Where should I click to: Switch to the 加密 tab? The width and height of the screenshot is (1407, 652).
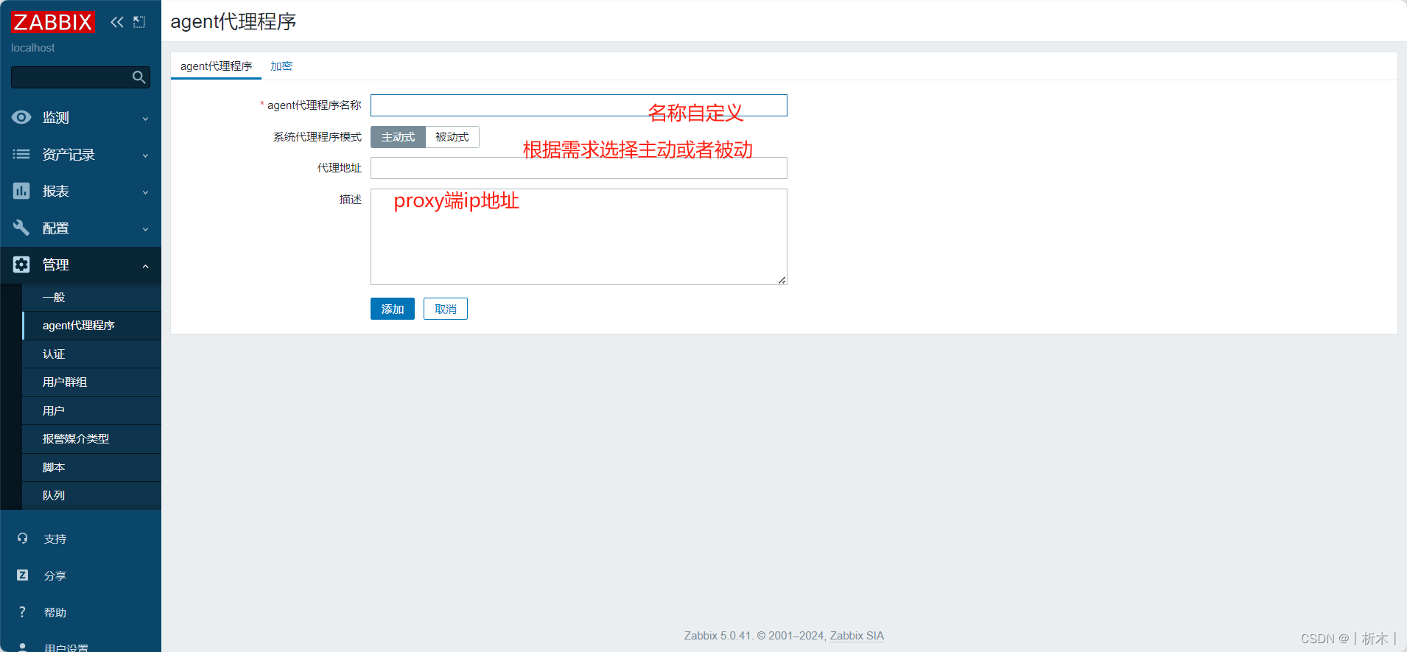coord(281,66)
